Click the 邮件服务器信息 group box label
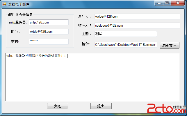Screen dimensions: 187x116 20,15
